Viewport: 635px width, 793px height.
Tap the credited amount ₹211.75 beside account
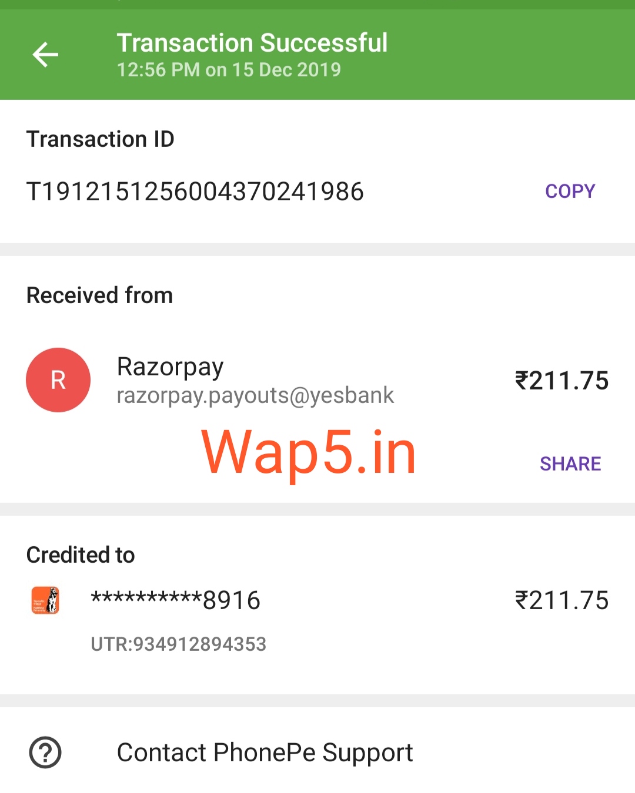[562, 600]
